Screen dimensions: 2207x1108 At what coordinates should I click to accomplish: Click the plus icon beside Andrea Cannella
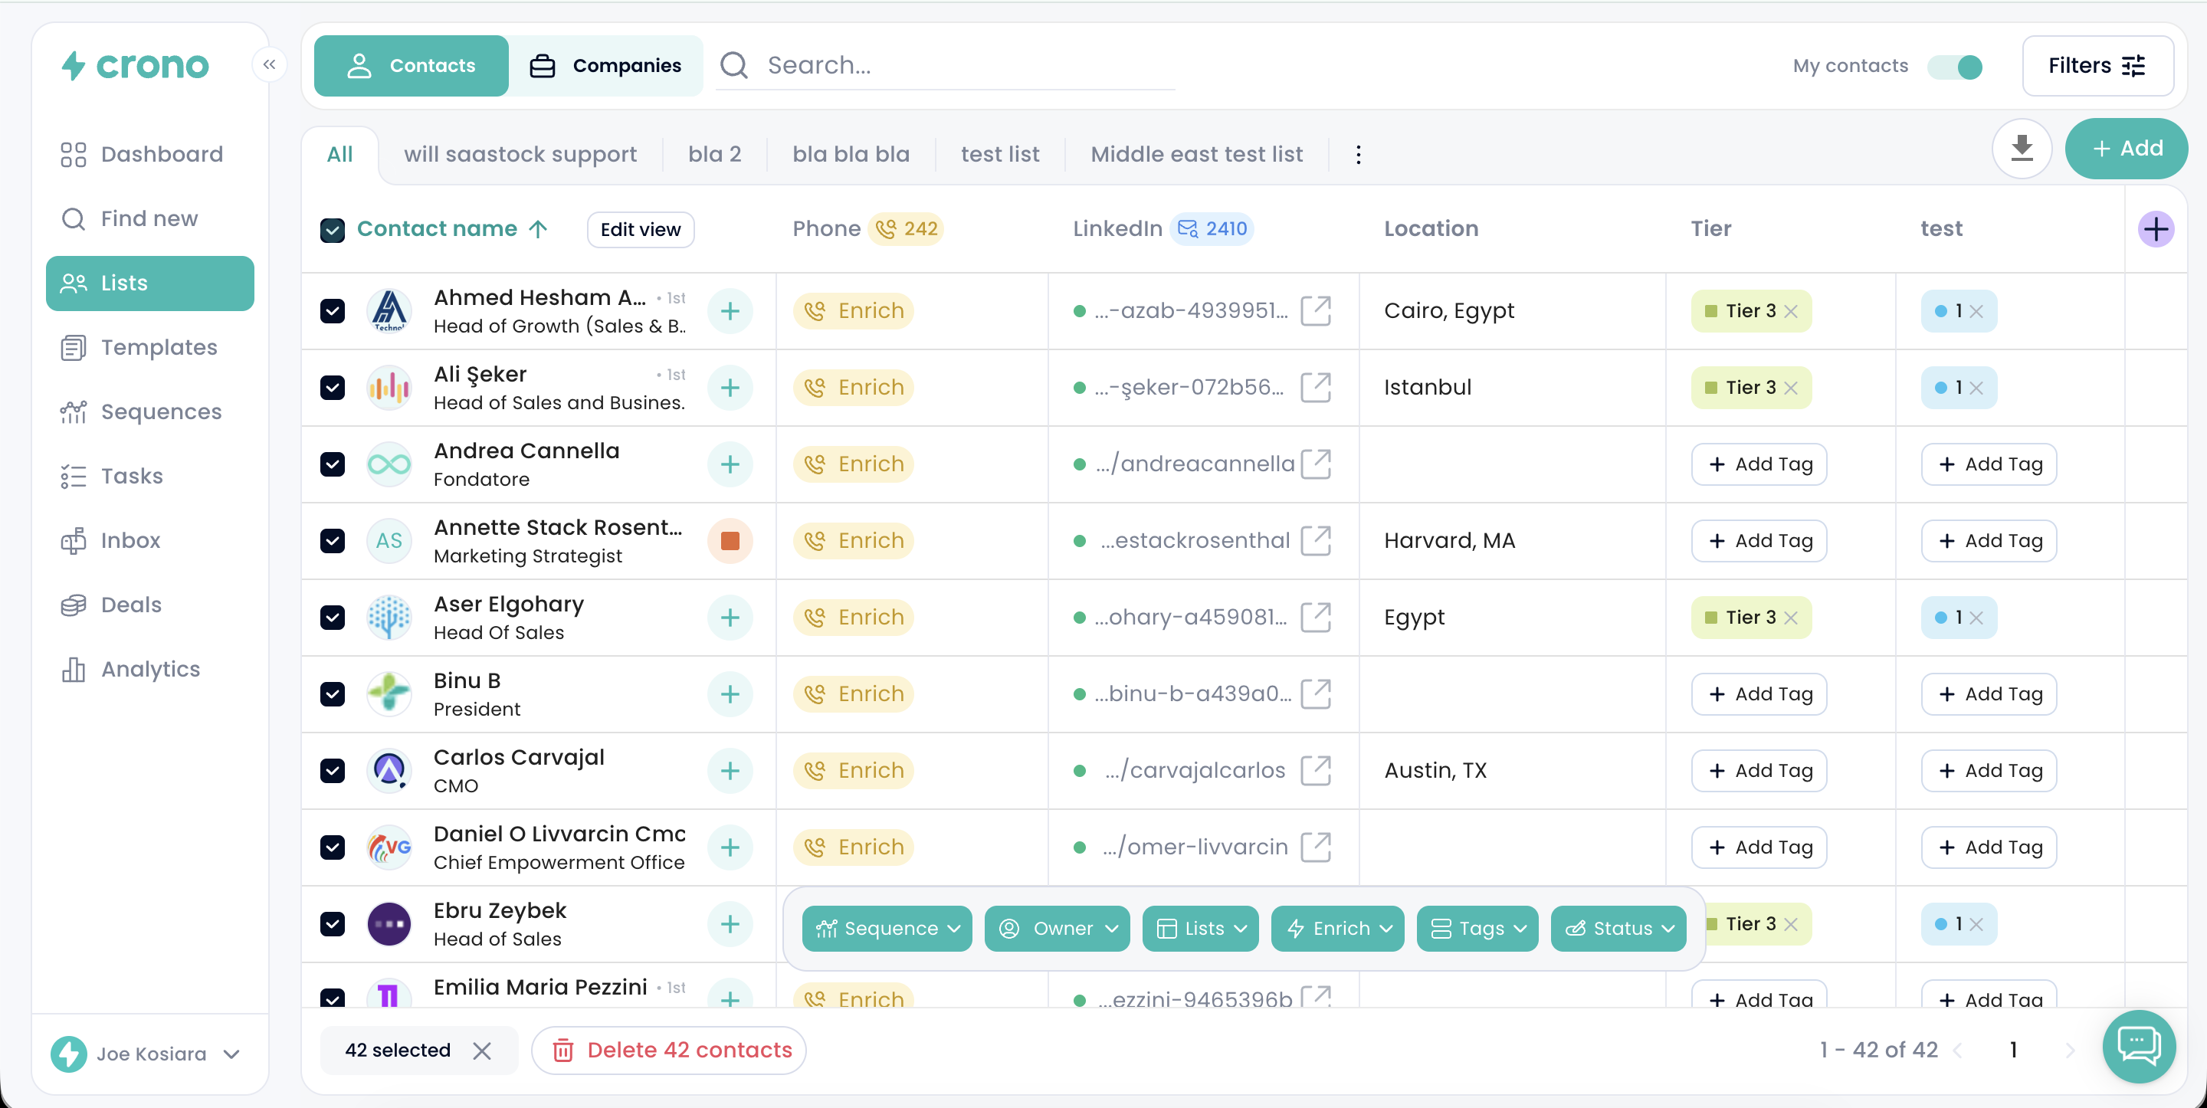click(x=730, y=464)
